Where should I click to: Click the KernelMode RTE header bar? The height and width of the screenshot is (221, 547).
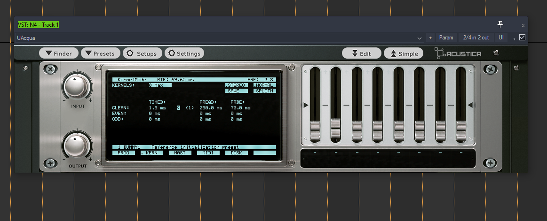coord(194,79)
